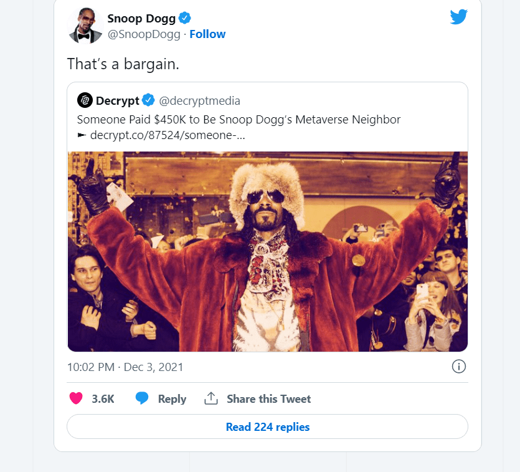Click the Share this Tweet label
Screen dimensions: 520x472
[x=268, y=399]
